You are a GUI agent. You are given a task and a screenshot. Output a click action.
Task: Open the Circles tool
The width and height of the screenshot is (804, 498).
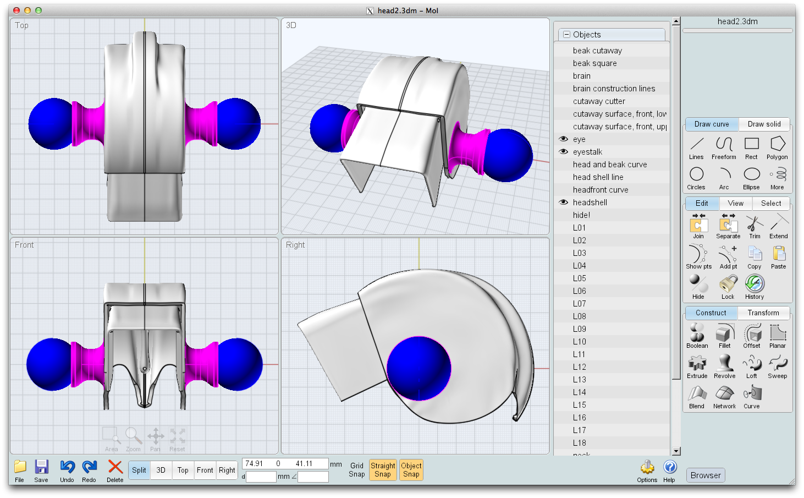[696, 177]
